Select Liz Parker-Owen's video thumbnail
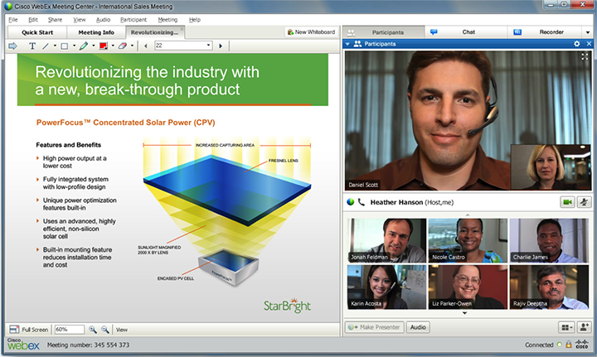 tap(468, 287)
